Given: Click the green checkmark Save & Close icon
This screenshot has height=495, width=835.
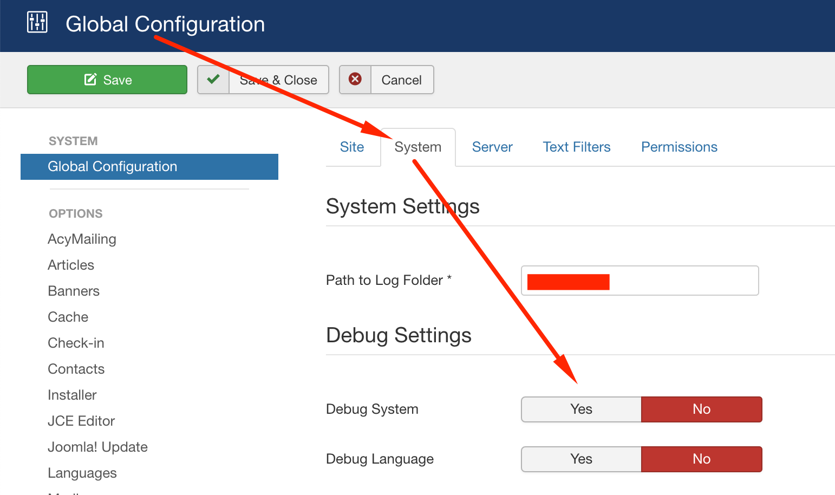Looking at the screenshot, I should coord(213,80).
